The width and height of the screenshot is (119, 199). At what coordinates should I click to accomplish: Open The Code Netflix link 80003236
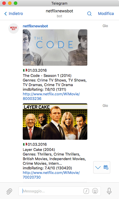tap(51, 96)
